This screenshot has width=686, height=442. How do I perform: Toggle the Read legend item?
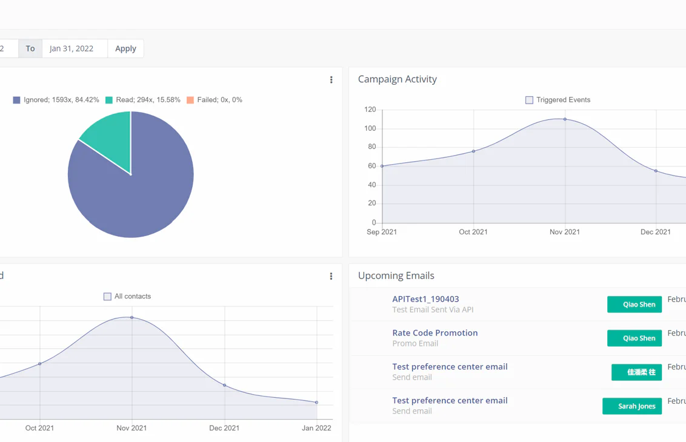(x=143, y=100)
